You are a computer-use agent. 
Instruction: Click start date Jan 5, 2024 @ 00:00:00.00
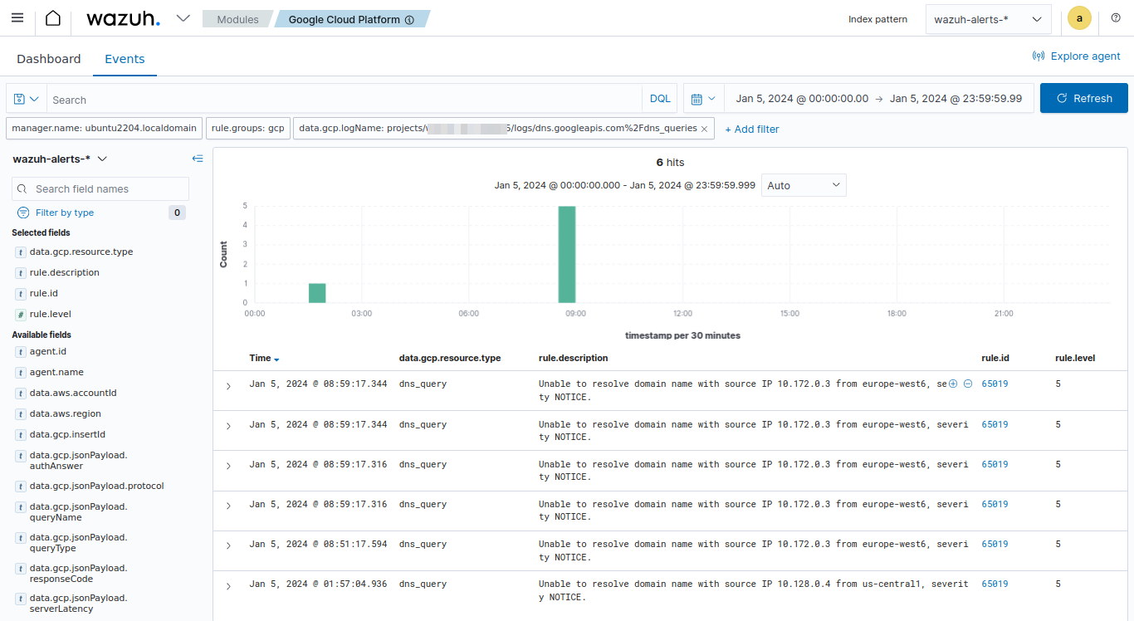pyautogui.click(x=802, y=99)
